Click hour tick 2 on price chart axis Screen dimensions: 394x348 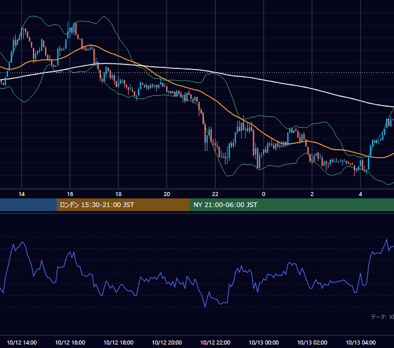click(312, 194)
